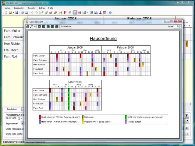Open the folder icon to load file

(x=10, y=12)
